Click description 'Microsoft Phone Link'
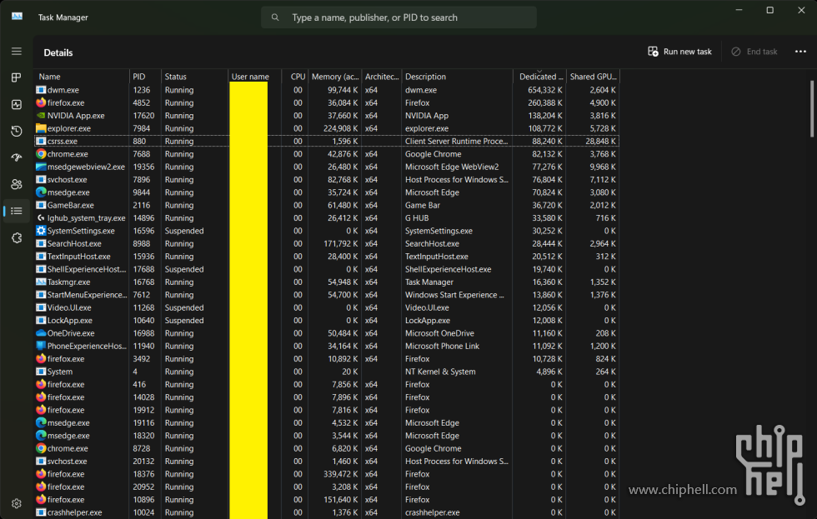Image resolution: width=817 pixels, height=519 pixels. point(443,347)
